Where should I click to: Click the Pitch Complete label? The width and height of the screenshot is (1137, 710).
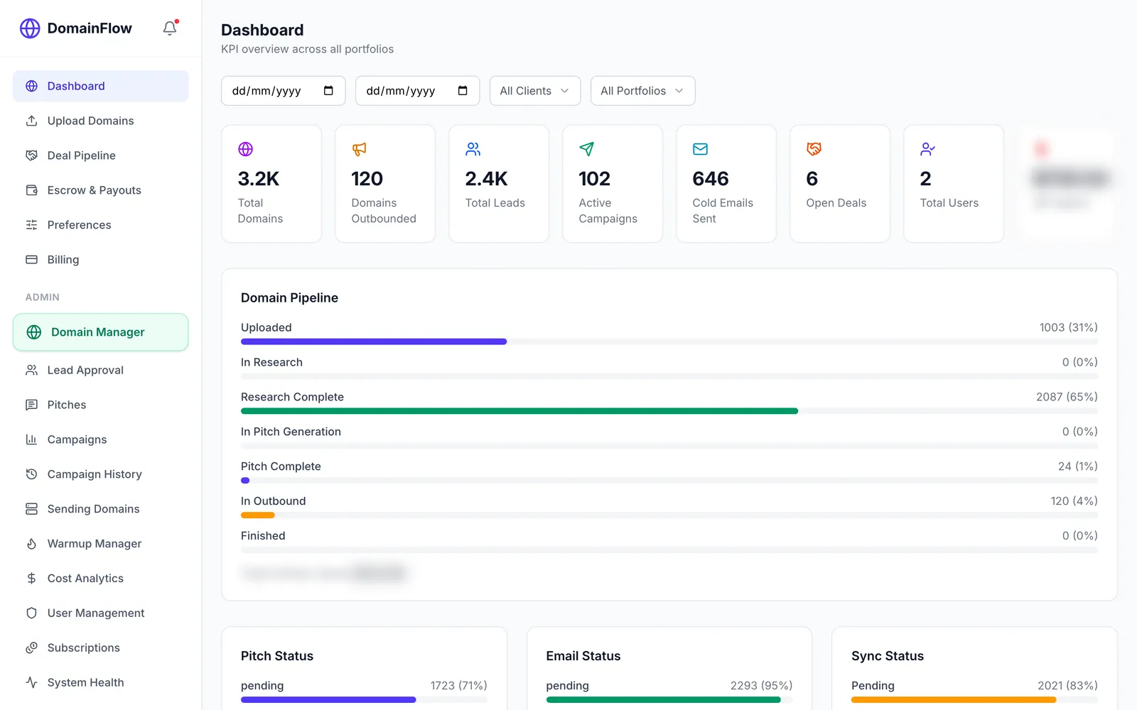pyautogui.click(x=281, y=466)
